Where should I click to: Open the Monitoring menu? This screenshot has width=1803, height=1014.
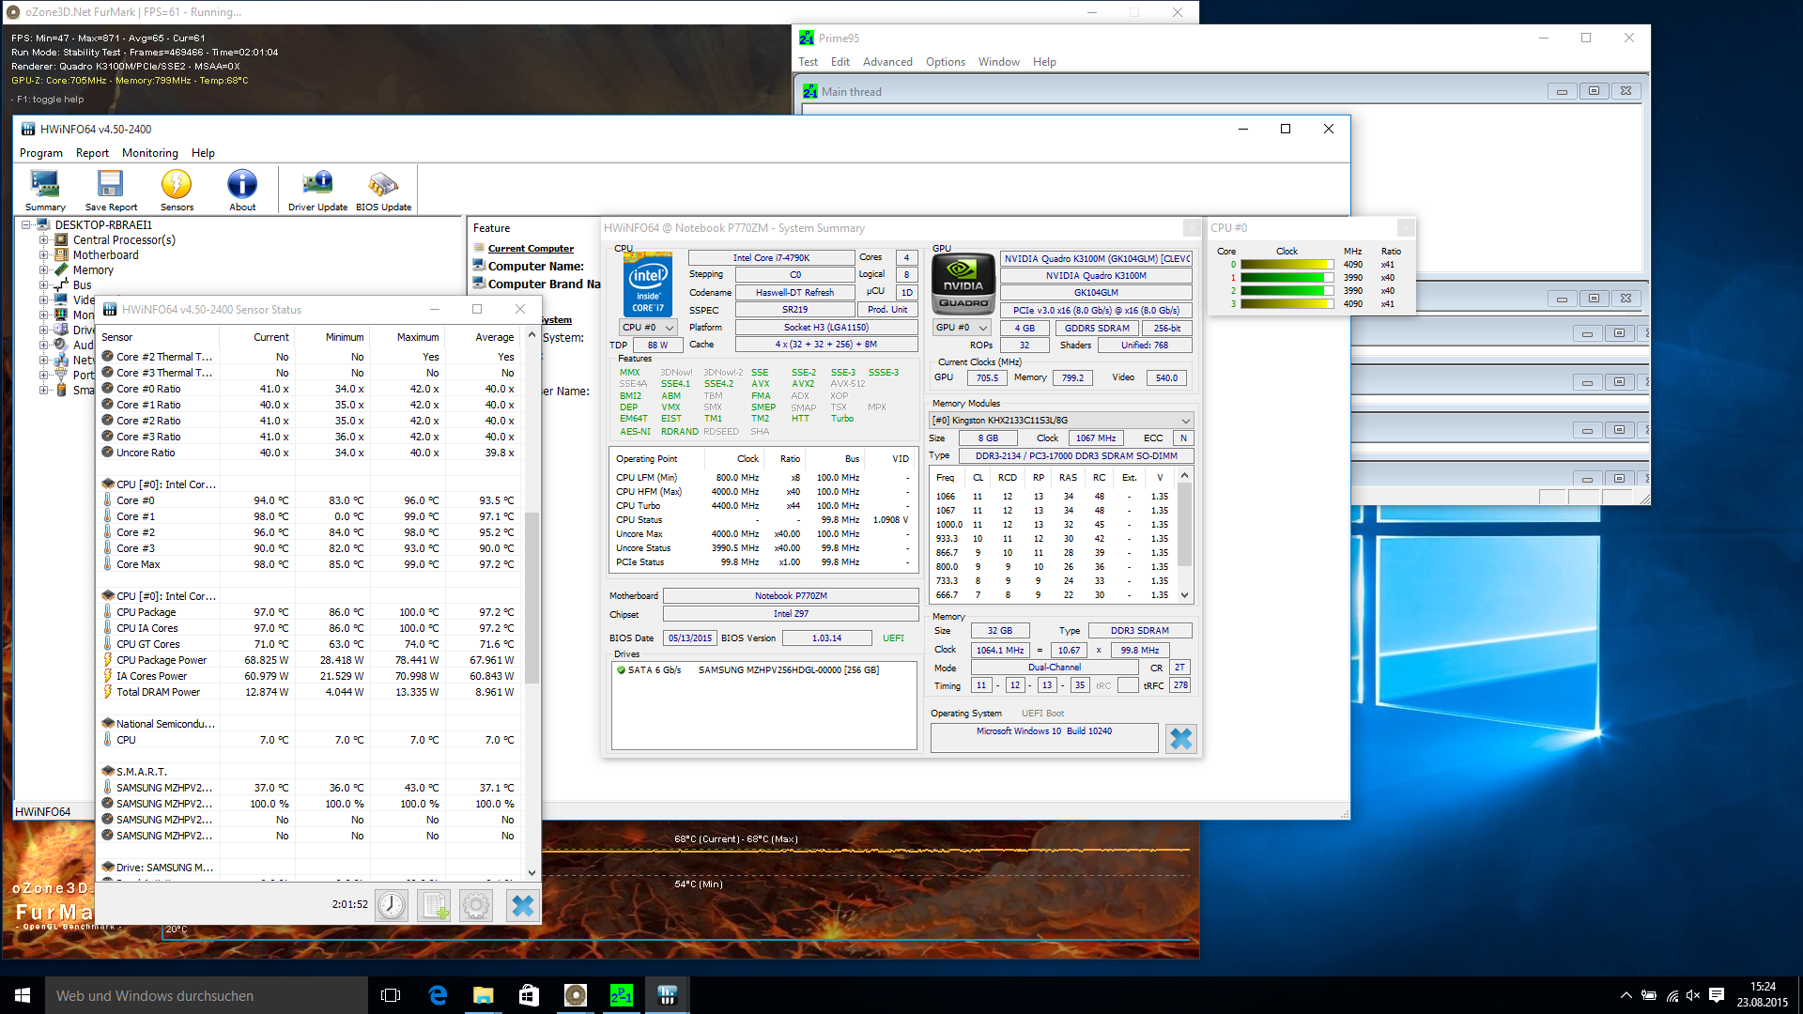click(x=149, y=153)
